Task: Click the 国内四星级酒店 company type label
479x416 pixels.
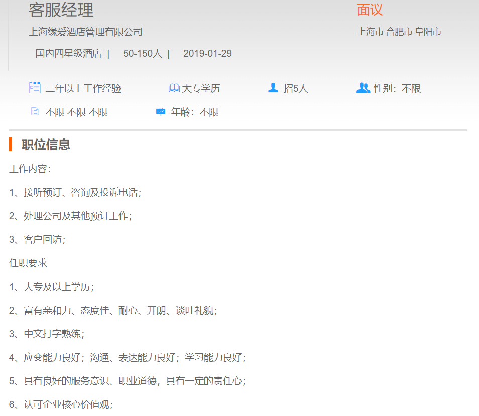Action: pyautogui.click(x=68, y=54)
